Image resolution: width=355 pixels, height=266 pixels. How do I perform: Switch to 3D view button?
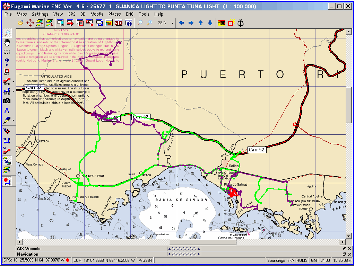tap(119, 23)
